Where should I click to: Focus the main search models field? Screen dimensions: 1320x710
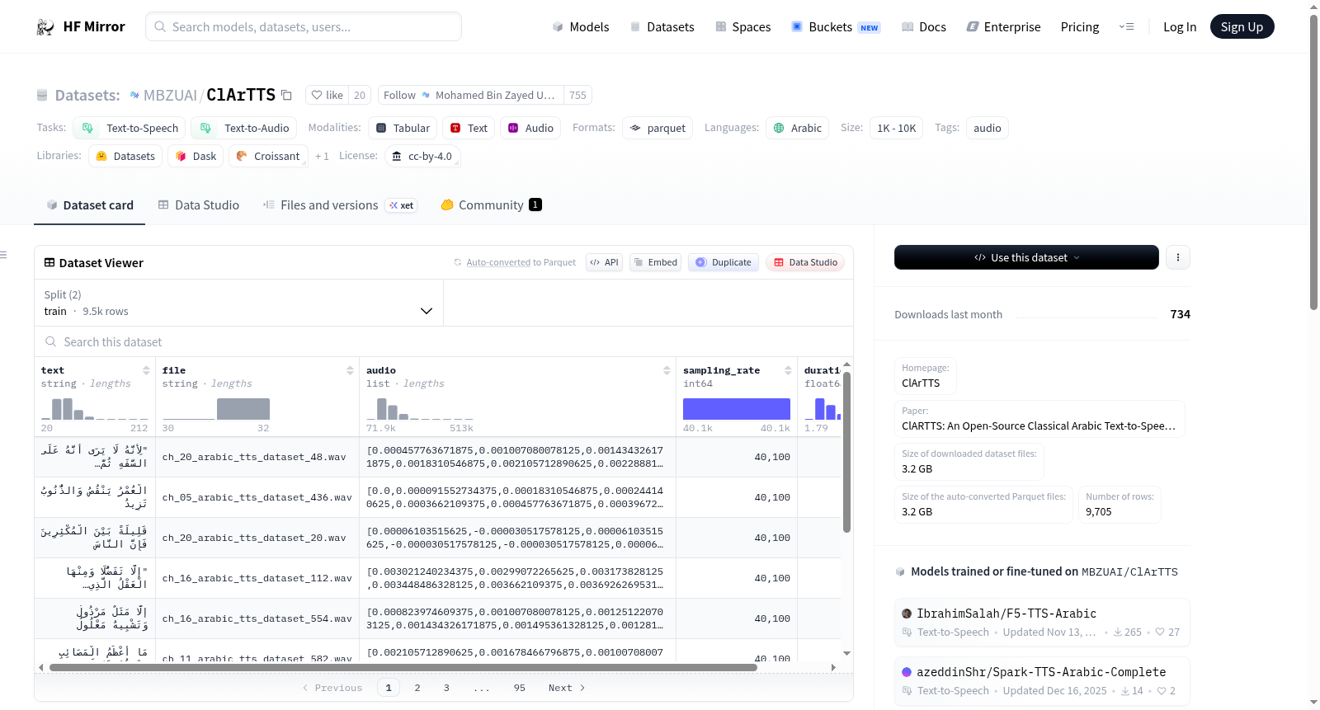point(304,26)
